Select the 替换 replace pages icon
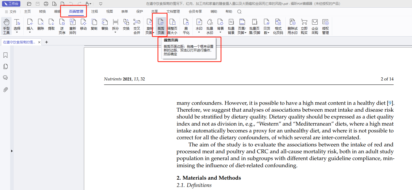The width and height of the screenshot is (412, 190). pos(105,25)
